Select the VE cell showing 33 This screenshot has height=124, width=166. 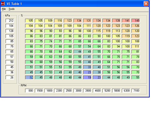87,67
